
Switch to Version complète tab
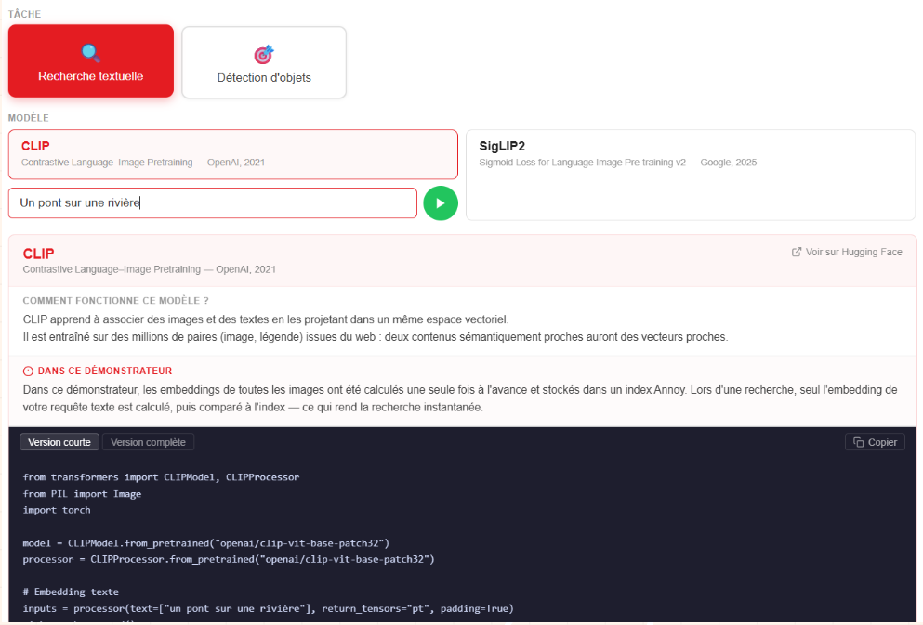(149, 442)
